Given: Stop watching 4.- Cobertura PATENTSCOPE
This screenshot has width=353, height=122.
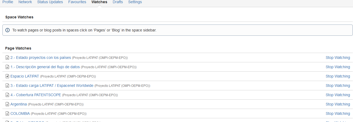Looking at the screenshot, I should point(337,95).
